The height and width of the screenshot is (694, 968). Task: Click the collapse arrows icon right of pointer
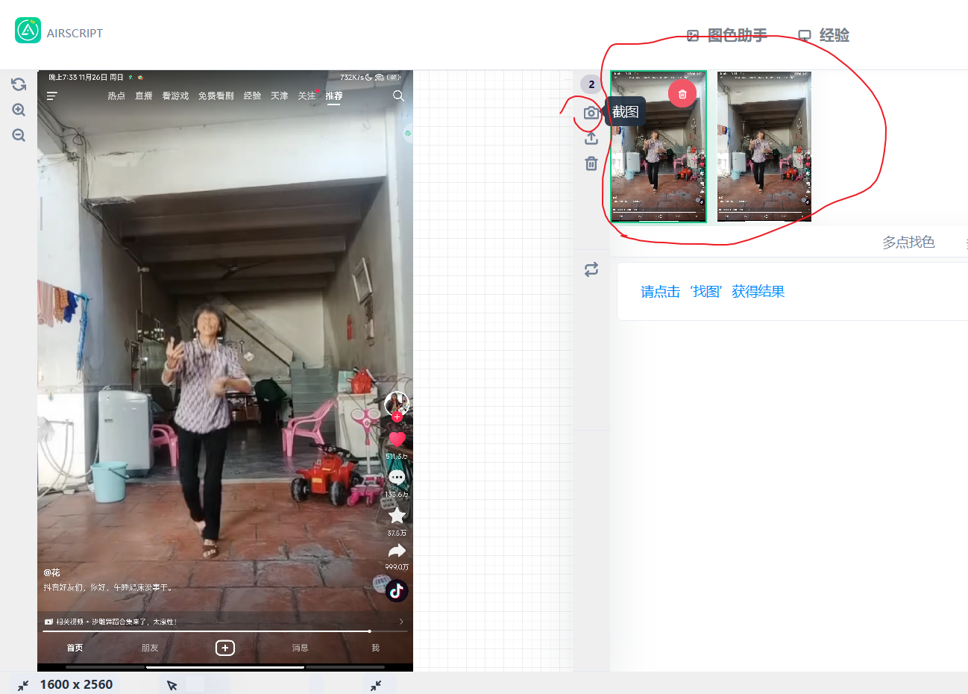pos(376,685)
